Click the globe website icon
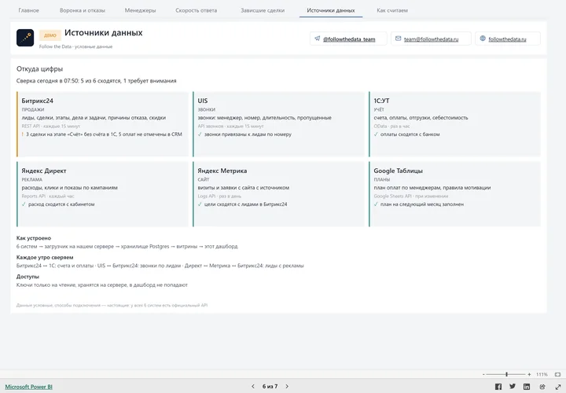 click(x=483, y=39)
